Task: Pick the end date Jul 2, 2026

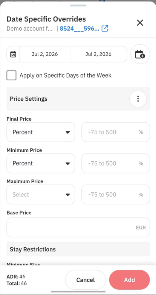Action: (98, 54)
